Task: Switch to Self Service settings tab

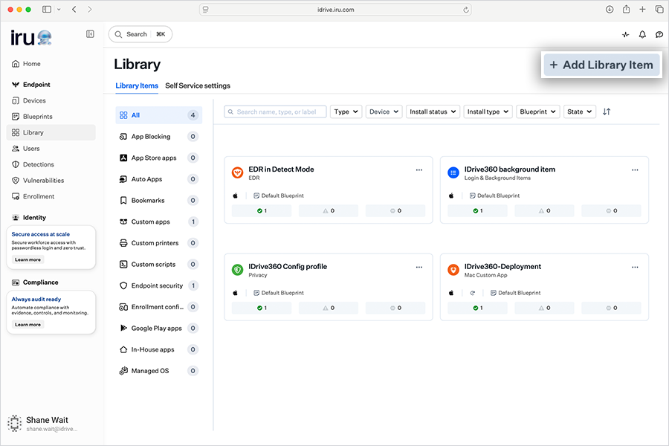Action: pyautogui.click(x=198, y=85)
